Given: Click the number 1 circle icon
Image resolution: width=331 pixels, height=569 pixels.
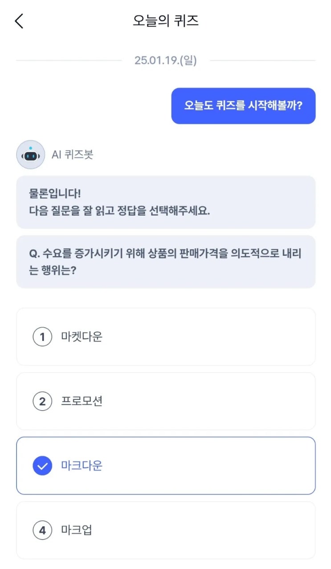Looking at the screenshot, I should [42, 337].
